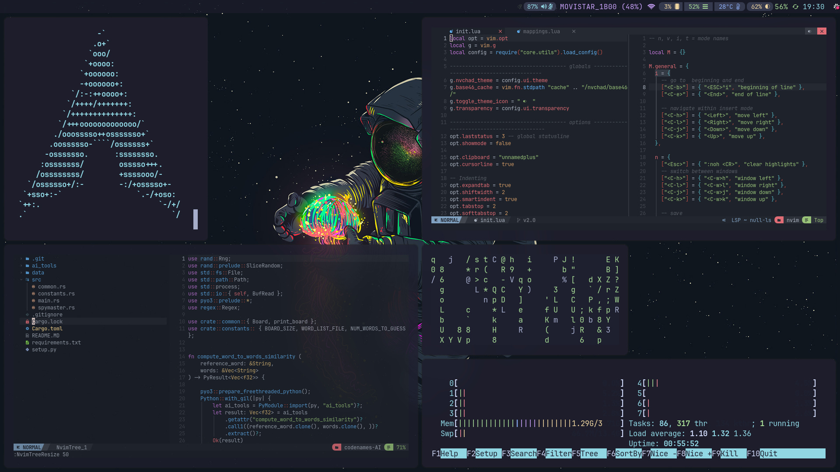Click F2 Setup in htop footer
The image size is (840, 472).
(484, 454)
